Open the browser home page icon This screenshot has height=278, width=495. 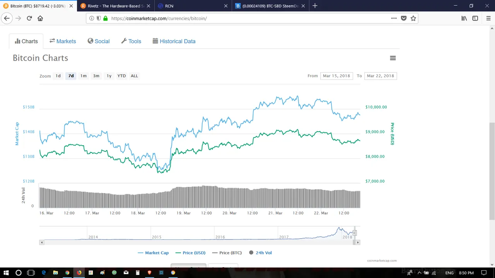40,18
